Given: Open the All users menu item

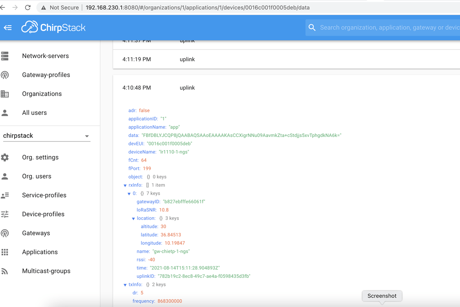Looking at the screenshot, I should pyautogui.click(x=34, y=113).
